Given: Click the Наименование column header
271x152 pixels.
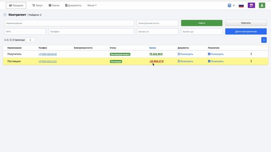Looking at the screenshot, I should [14, 48].
